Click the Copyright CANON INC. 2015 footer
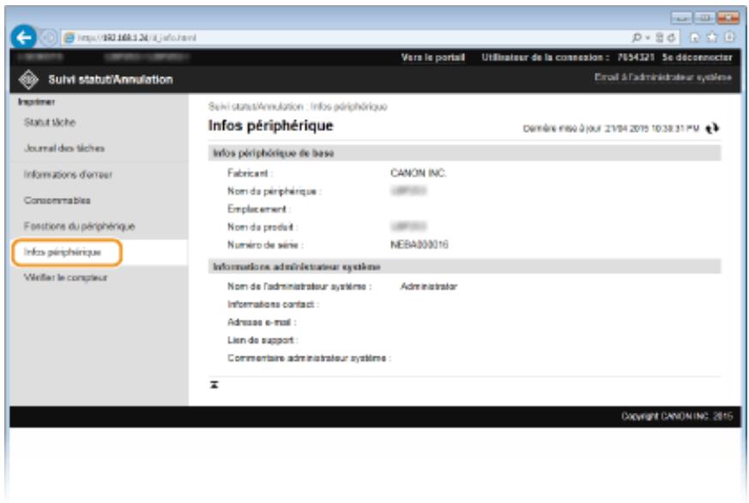 coord(676,416)
